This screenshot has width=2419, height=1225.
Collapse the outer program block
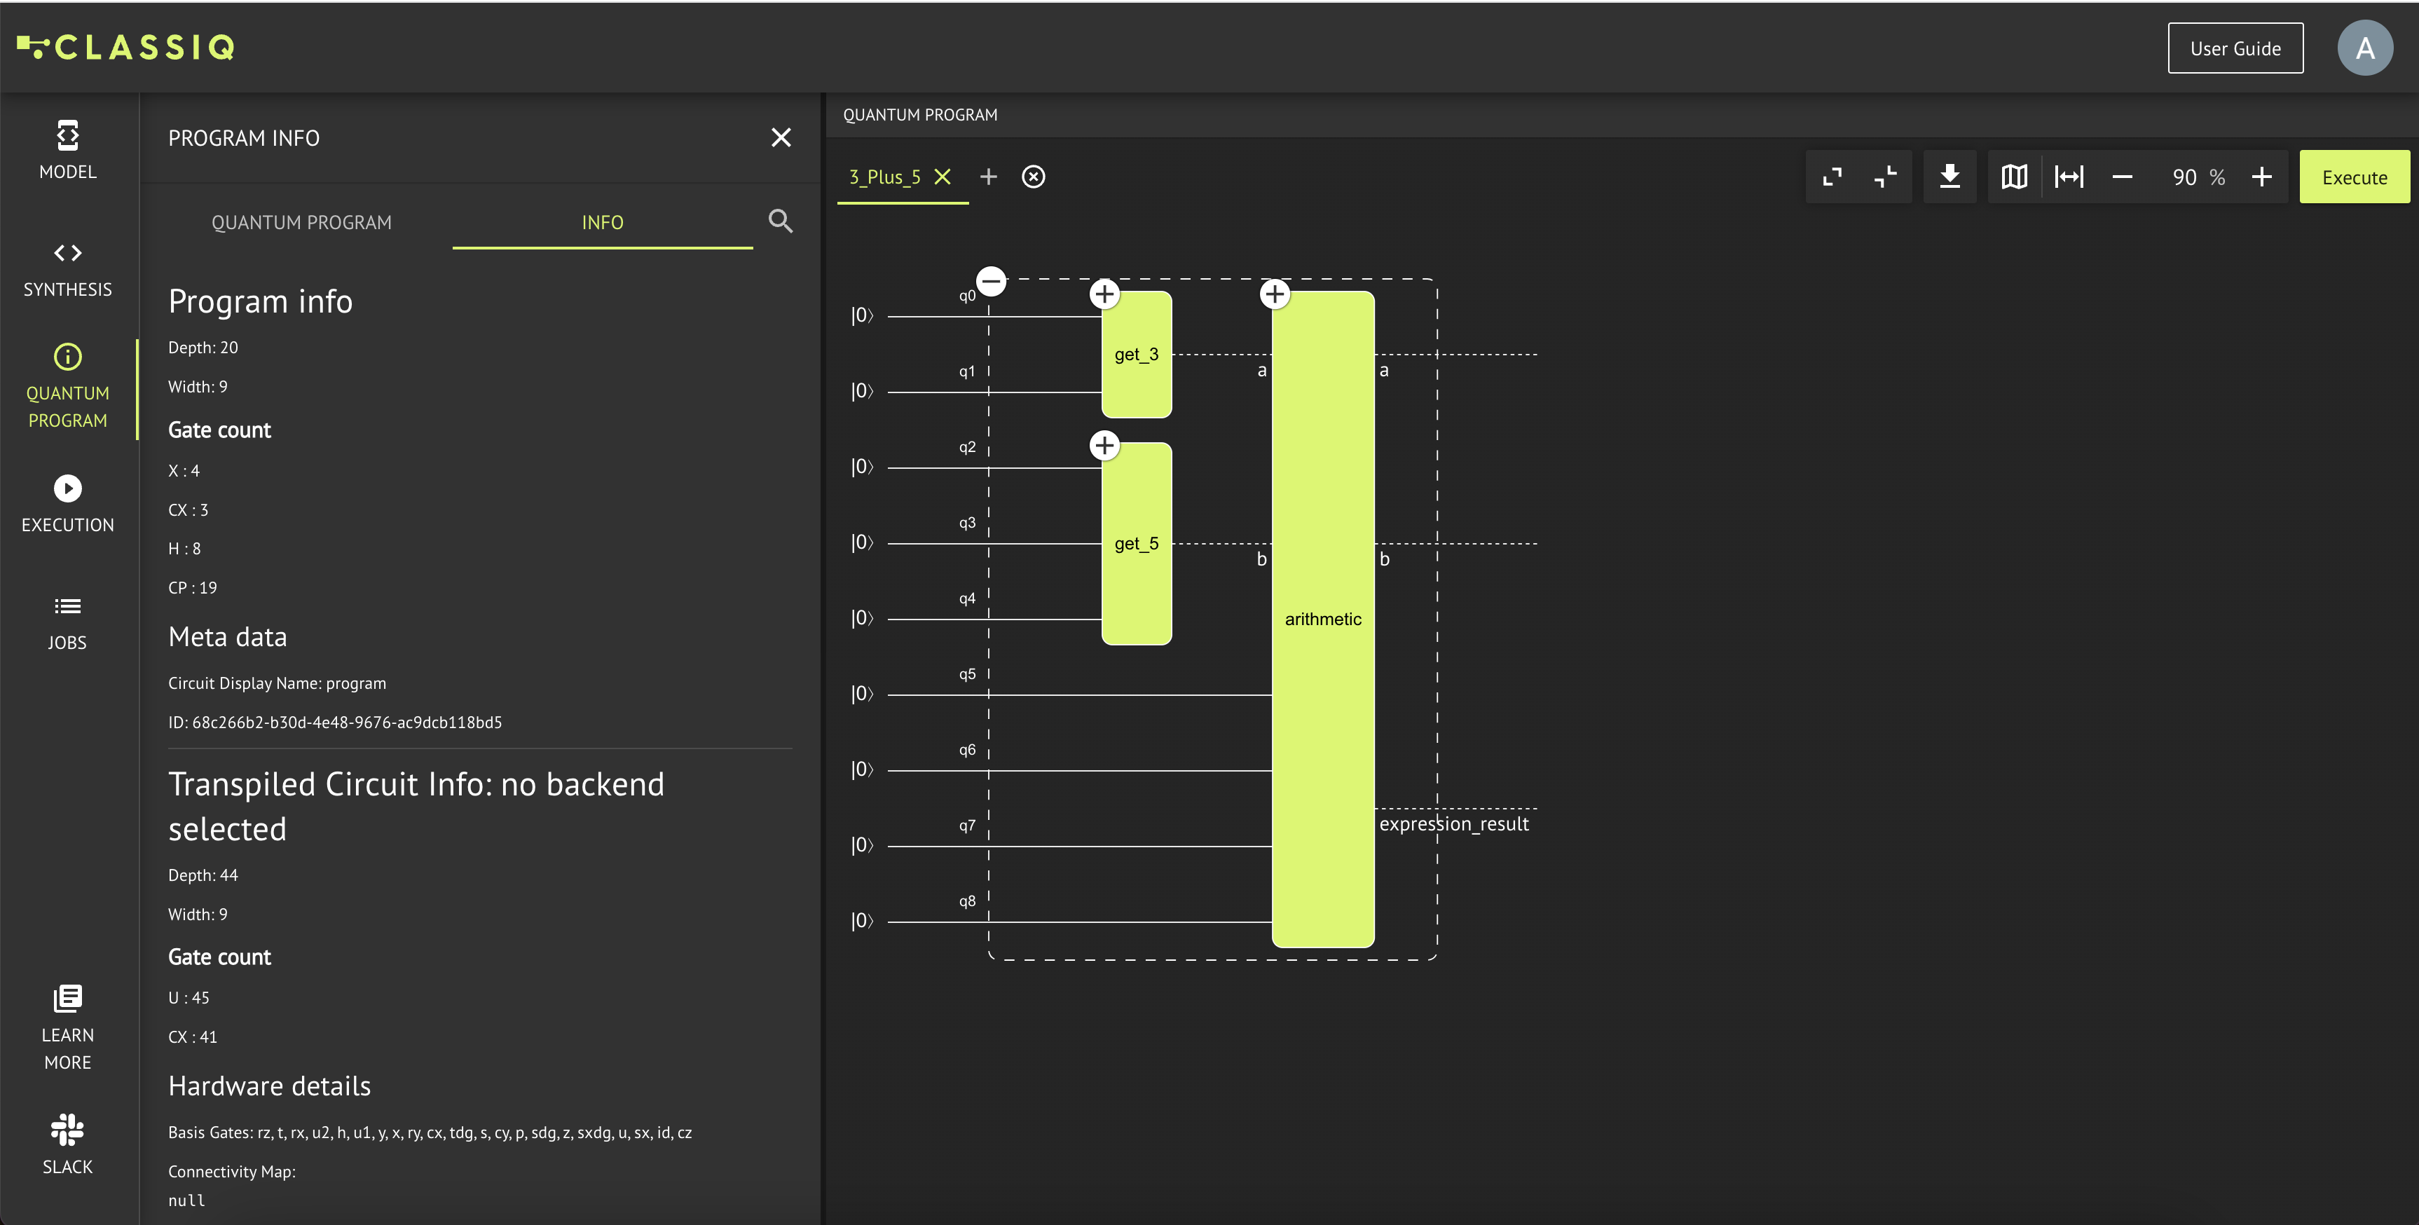tap(991, 281)
